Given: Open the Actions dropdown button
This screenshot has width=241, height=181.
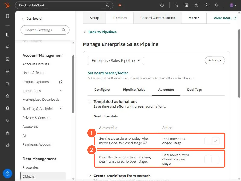Looking at the screenshot, I should coord(215,60).
